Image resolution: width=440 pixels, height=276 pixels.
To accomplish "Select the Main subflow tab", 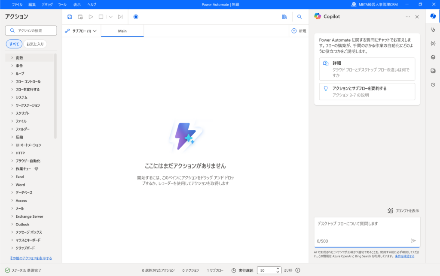I will (122, 31).
